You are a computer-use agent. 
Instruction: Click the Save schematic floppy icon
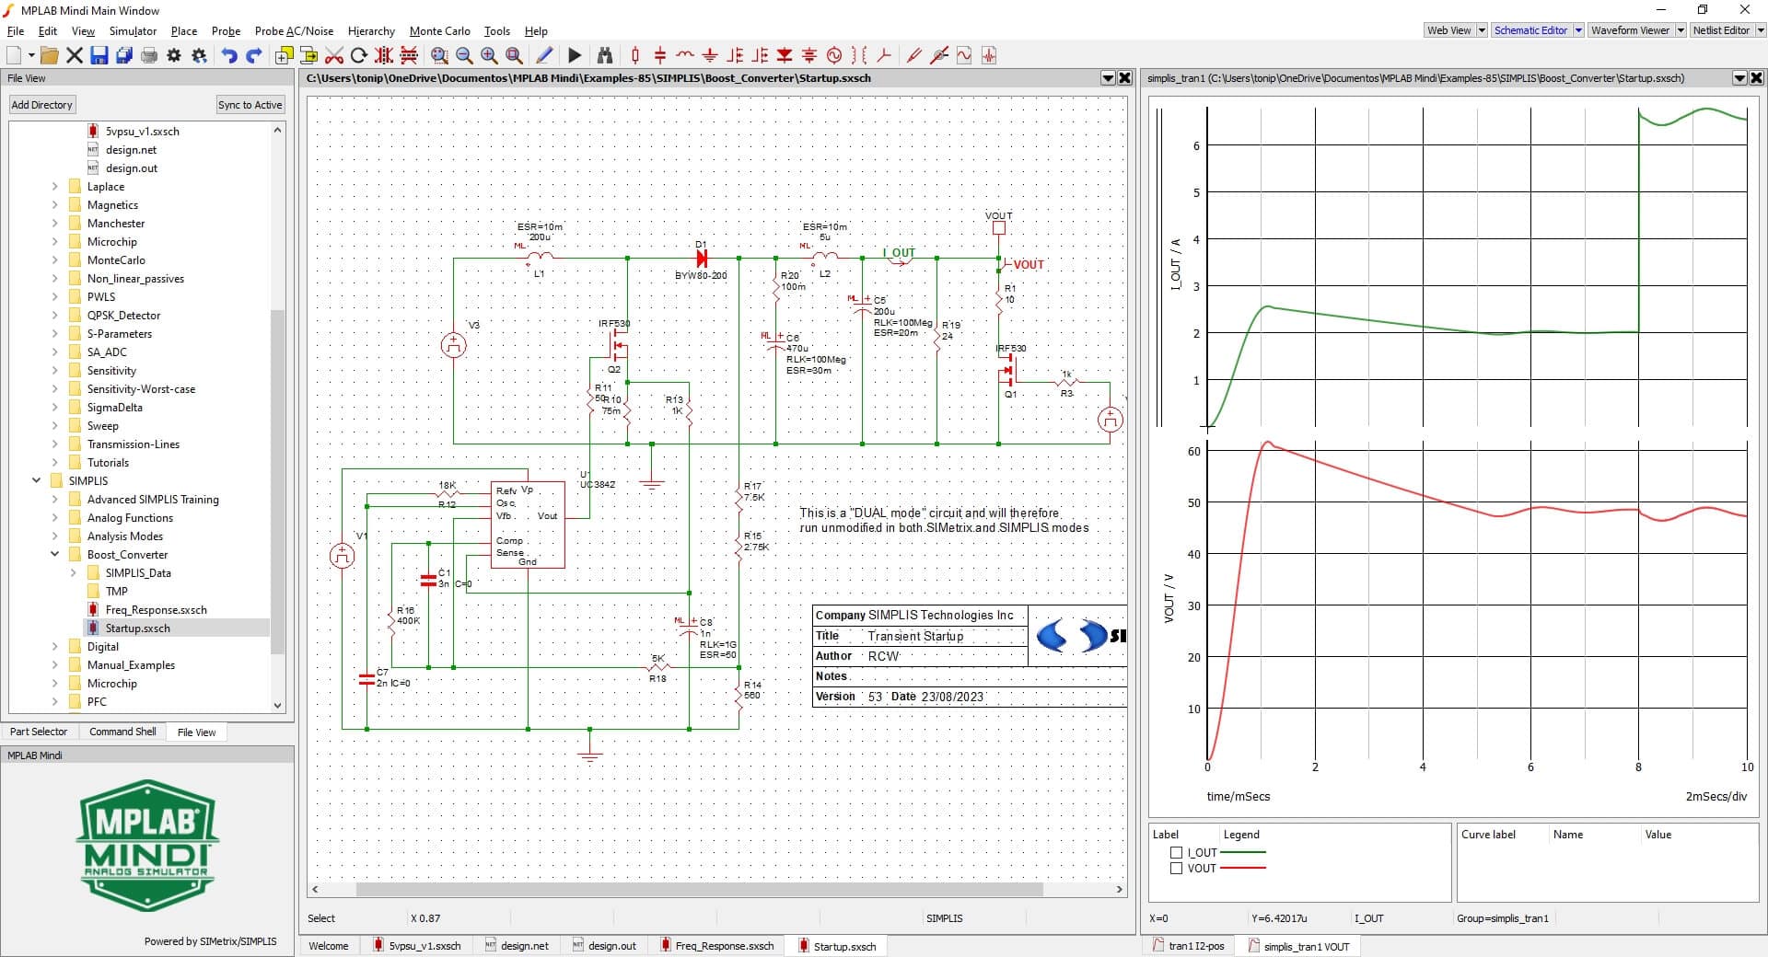[99, 56]
